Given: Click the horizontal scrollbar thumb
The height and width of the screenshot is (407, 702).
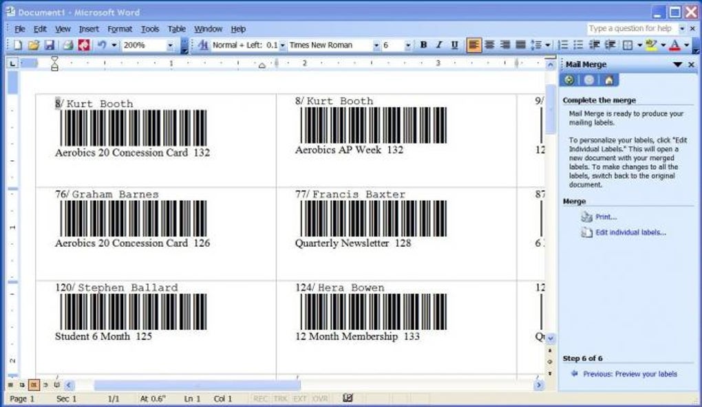Looking at the screenshot, I should 197,385.
